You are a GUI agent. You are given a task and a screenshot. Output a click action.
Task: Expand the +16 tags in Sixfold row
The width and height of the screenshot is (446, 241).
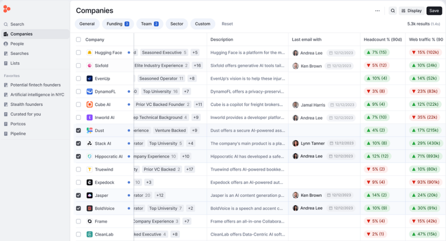coord(197,65)
